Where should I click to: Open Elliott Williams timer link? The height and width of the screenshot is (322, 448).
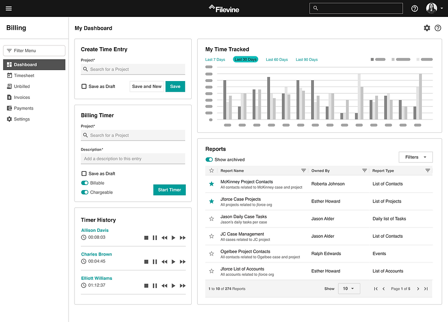[x=97, y=278]
